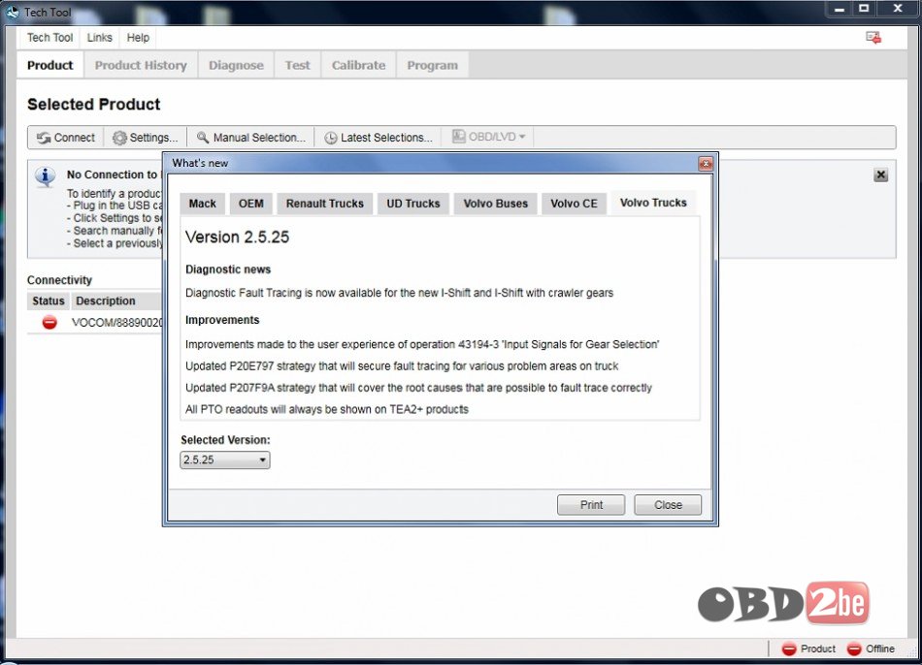Select the Volvo Trucks tab
Screen dimensions: 922x665
click(653, 203)
